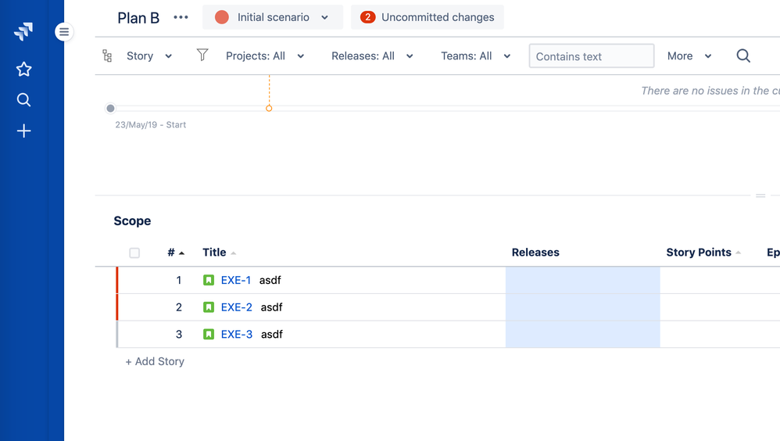Viewport: 780px width, 441px height.
Task: Toggle the select-all checkbox in Scope header
Action: 134,253
